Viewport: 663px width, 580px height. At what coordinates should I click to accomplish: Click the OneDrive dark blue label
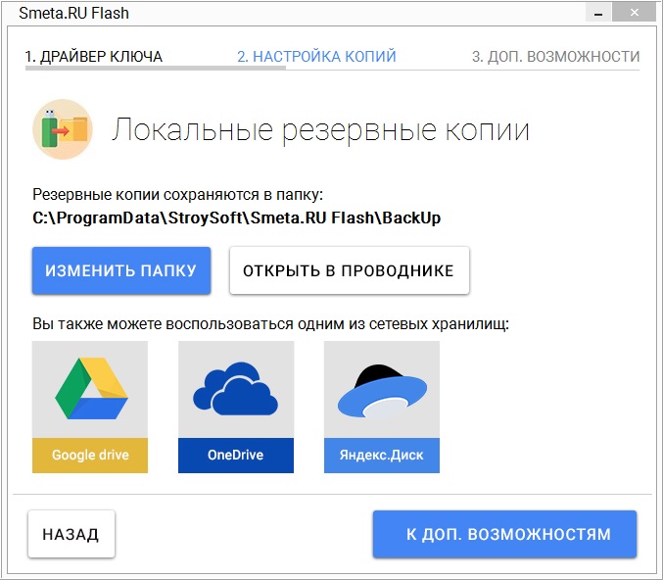236,456
